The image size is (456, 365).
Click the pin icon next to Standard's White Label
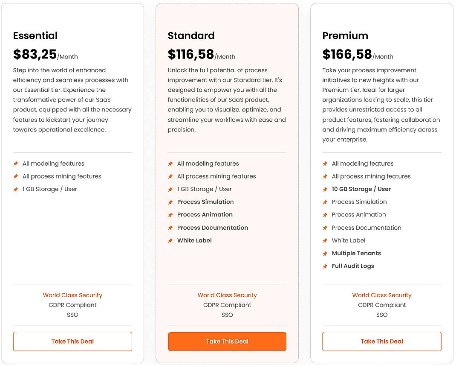170,240
